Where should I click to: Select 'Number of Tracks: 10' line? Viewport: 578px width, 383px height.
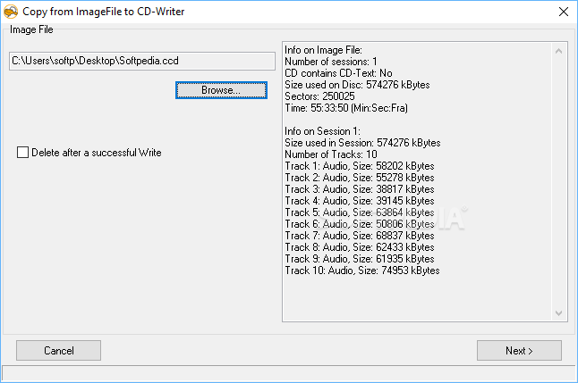point(331,154)
